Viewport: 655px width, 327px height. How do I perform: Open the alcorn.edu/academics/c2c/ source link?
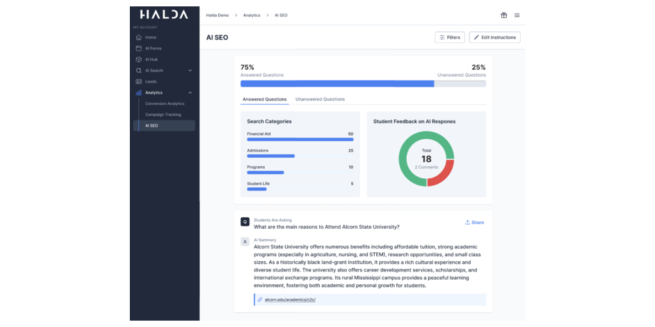pos(290,300)
